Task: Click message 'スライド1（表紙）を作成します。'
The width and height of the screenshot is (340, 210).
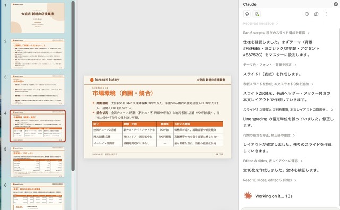Action: 273,74
